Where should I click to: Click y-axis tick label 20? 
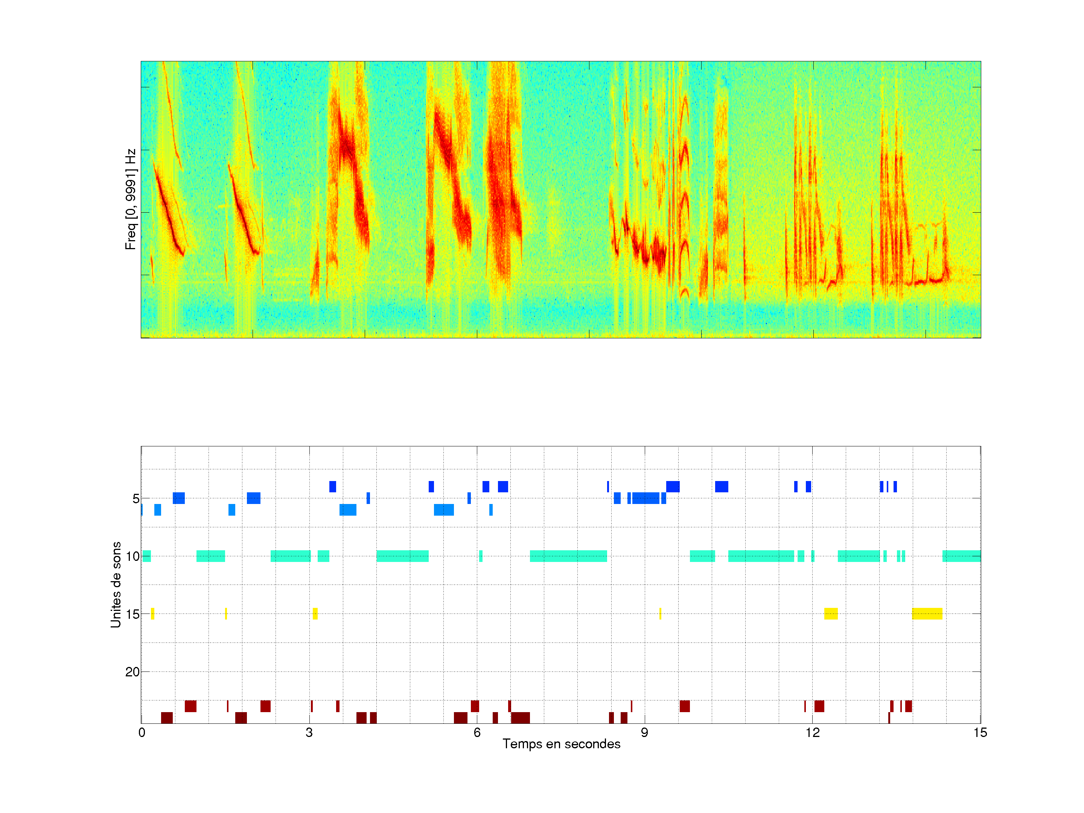(132, 672)
